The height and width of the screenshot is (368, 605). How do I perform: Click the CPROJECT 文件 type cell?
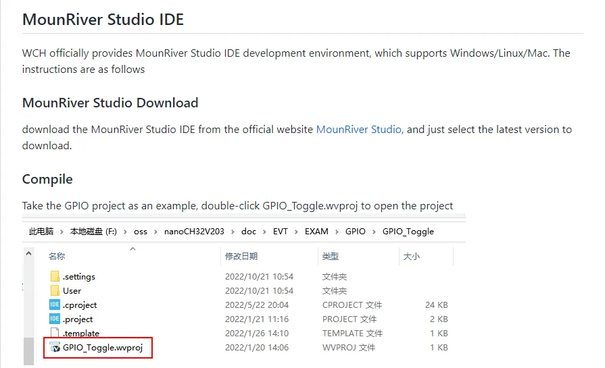(x=352, y=305)
